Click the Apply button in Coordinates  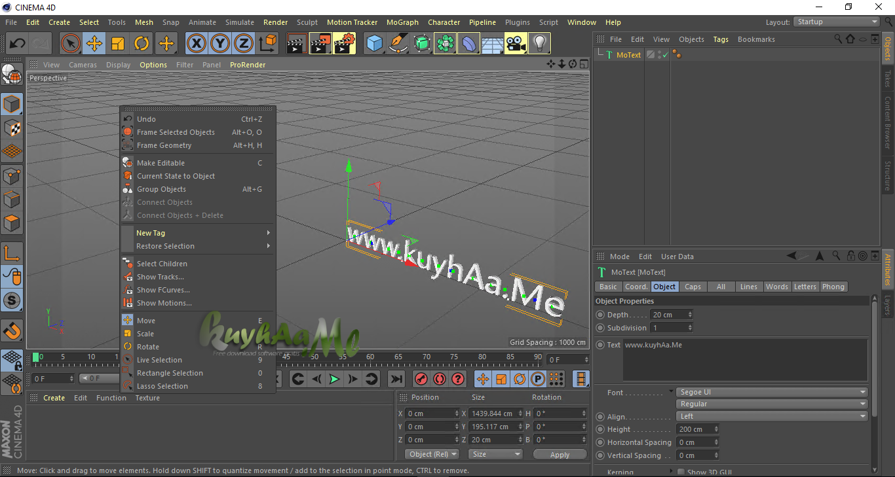click(560, 455)
